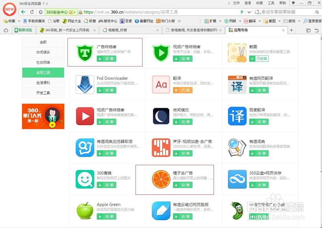Click the 已安装 button for 截图
The width and height of the screenshot is (322, 228).
[259, 59]
